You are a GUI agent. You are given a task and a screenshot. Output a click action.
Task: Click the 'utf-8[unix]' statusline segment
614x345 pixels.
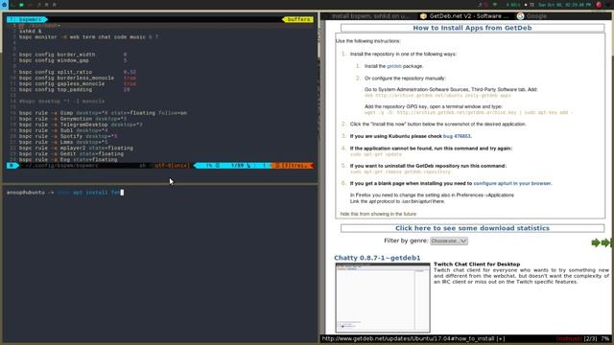[x=172, y=166]
